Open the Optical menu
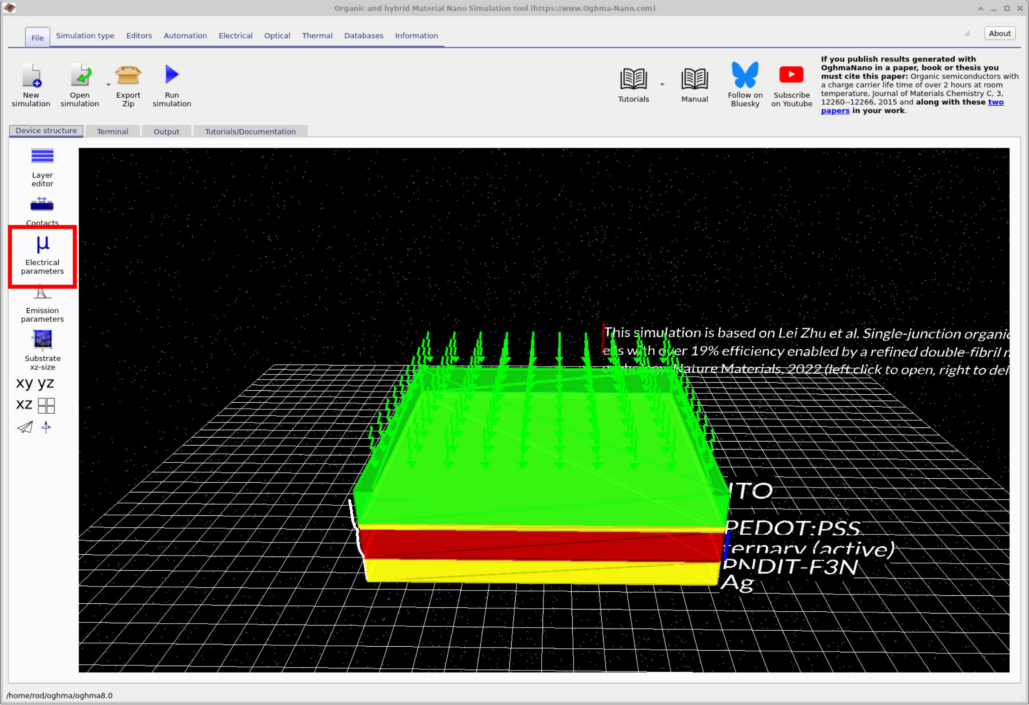This screenshot has width=1029, height=705. point(277,35)
